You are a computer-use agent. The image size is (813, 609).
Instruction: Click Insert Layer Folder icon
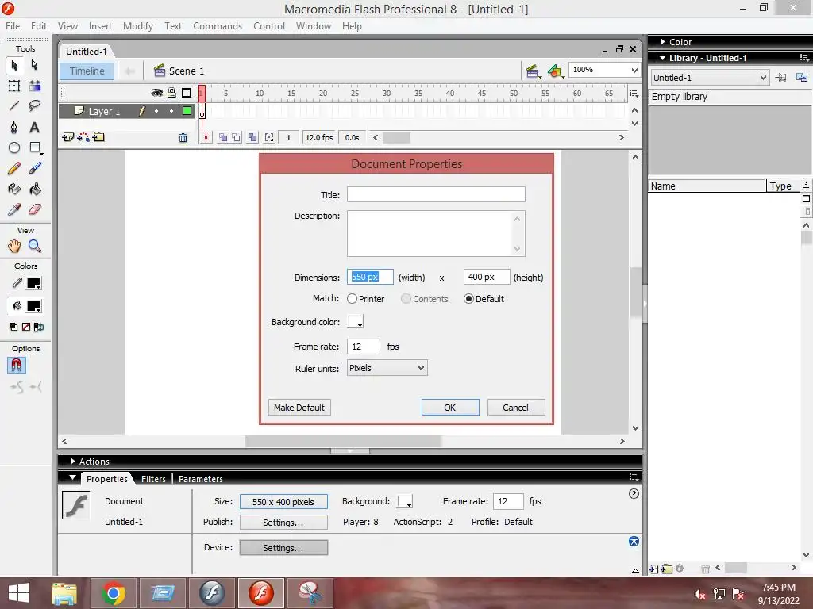pos(98,137)
